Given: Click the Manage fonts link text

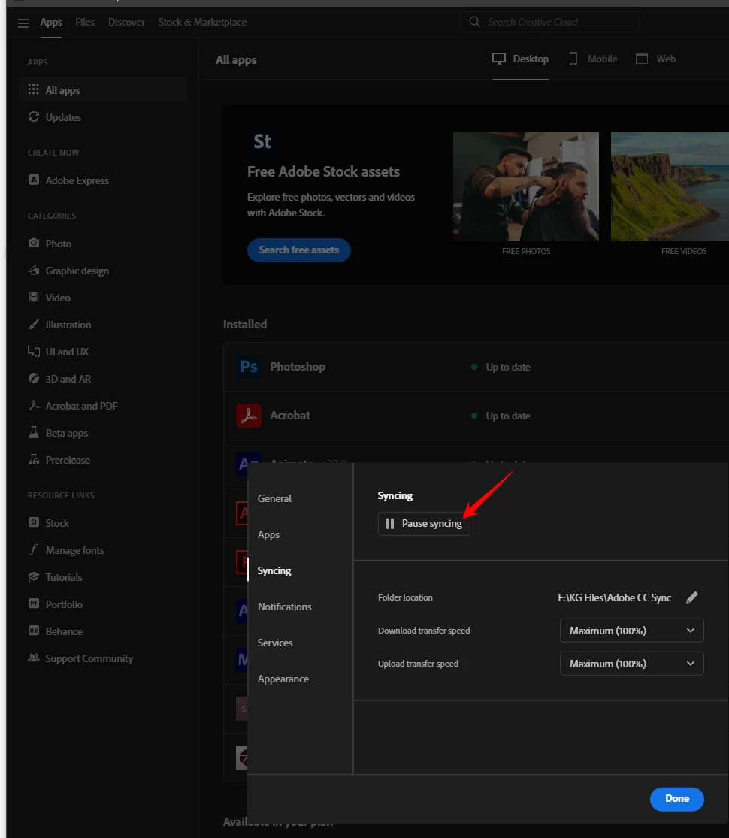Looking at the screenshot, I should click(75, 550).
